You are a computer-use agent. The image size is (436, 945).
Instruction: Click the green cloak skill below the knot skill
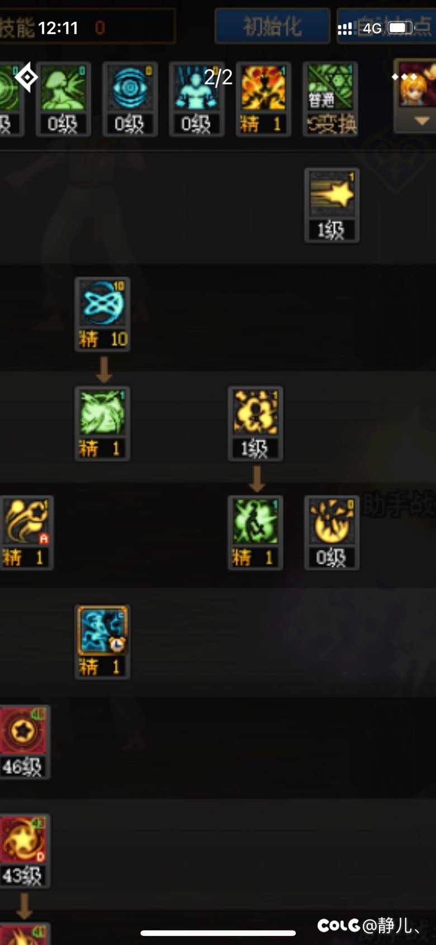[102, 423]
